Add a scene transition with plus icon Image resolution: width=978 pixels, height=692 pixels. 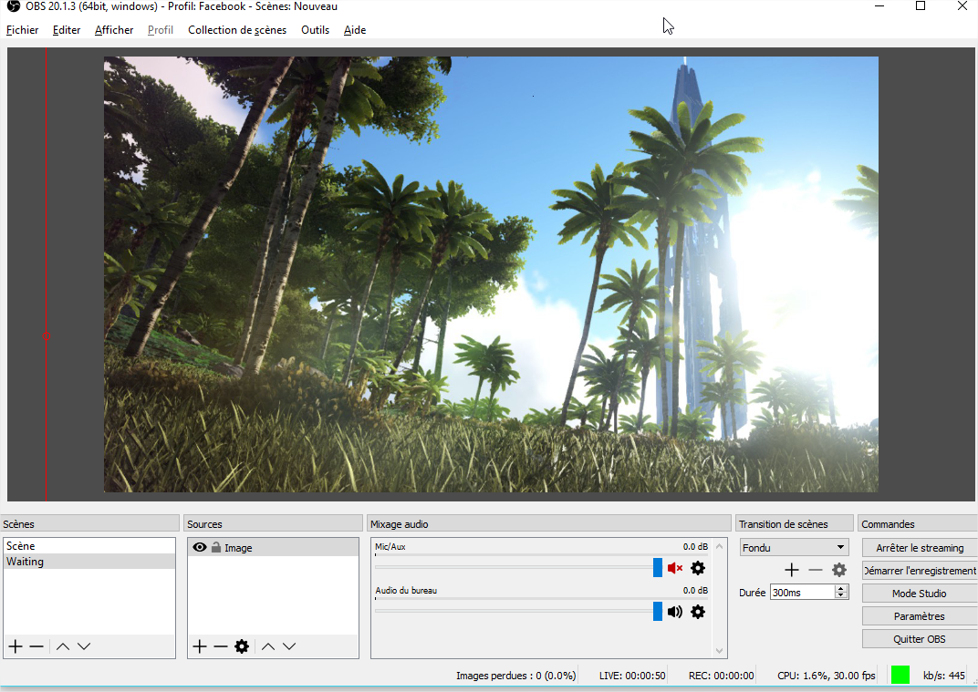792,570
